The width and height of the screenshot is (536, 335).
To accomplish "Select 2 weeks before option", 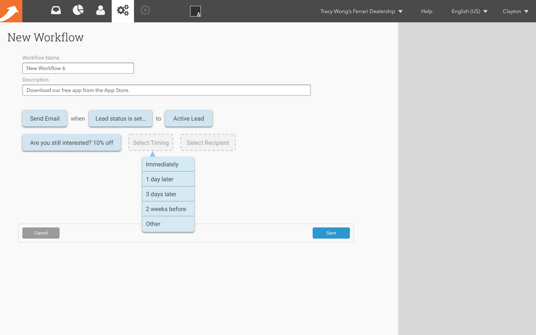I will click(168, 209).
